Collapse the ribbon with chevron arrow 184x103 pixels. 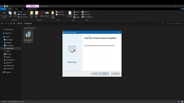[x=180, y=9]
